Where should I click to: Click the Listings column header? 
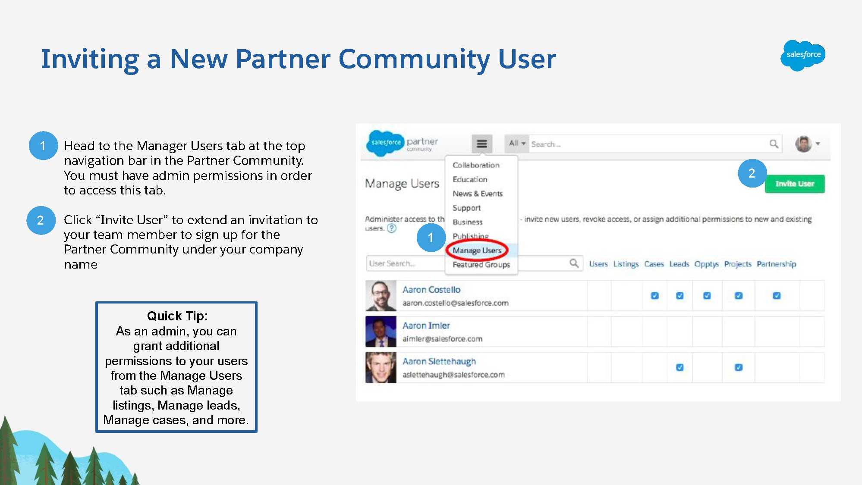[x=626, y=264]
